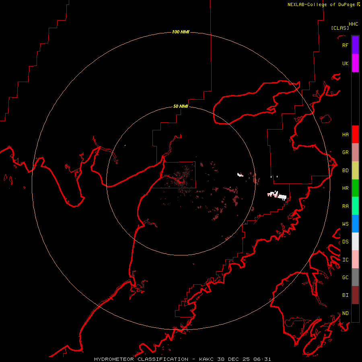
Task: Click the purple RF color swatch
Action: [x=355, y=45]
